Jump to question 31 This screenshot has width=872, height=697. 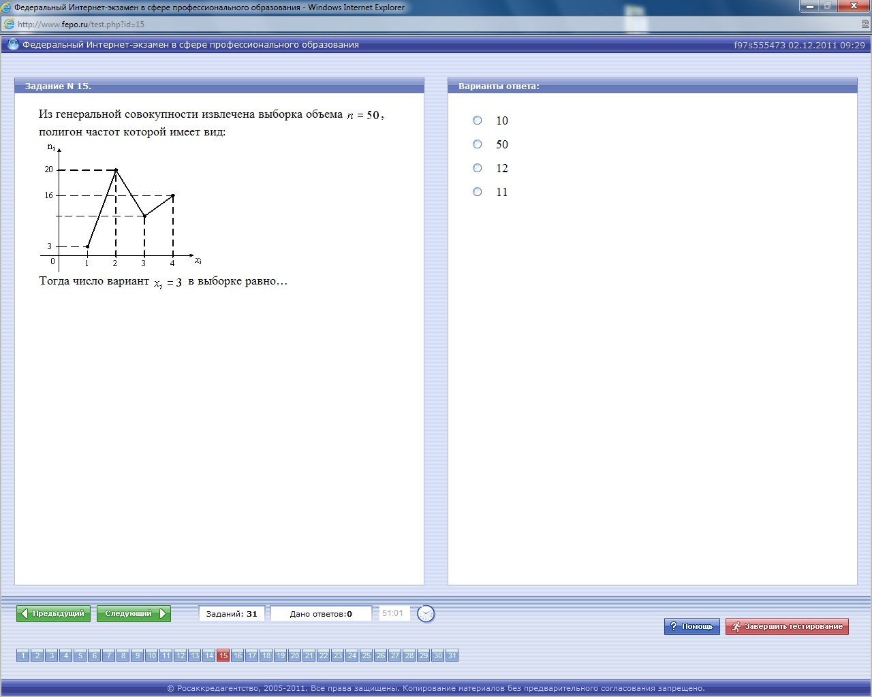click(452, 655)
